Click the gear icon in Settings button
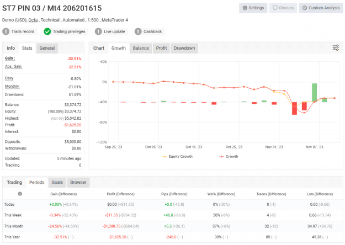The height and width of the screenshot is (245, 345). coord(245,8)
